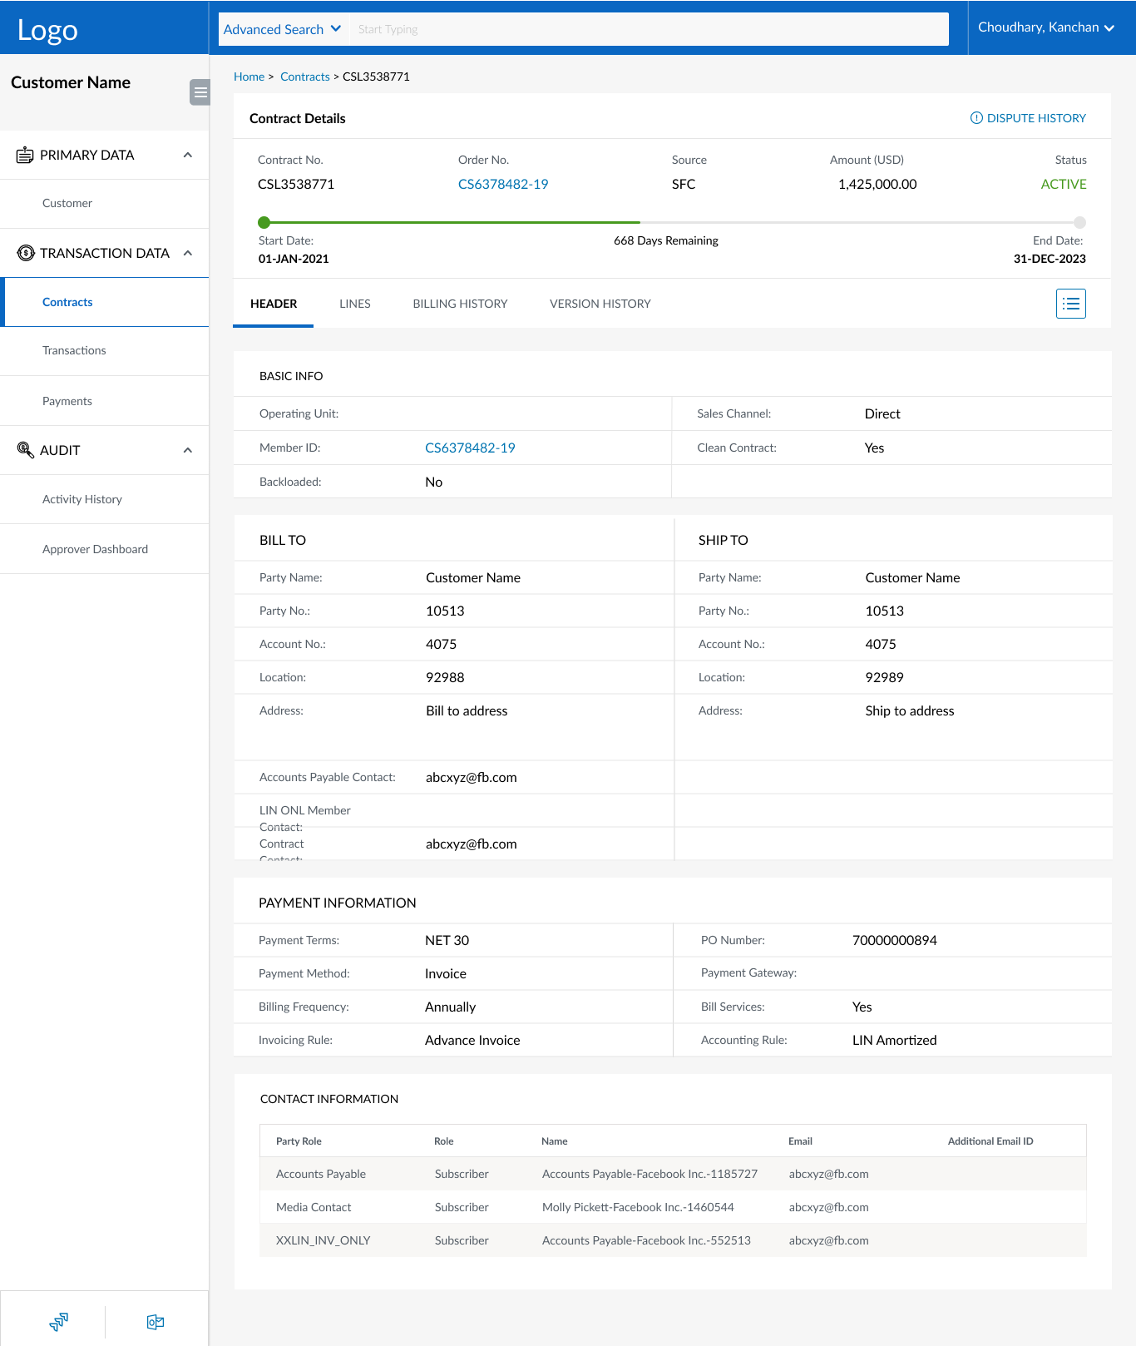Viewport: 1136px width, 1346px height.
Task: Open Activity History in the sidebar
Action: point(104,499)
